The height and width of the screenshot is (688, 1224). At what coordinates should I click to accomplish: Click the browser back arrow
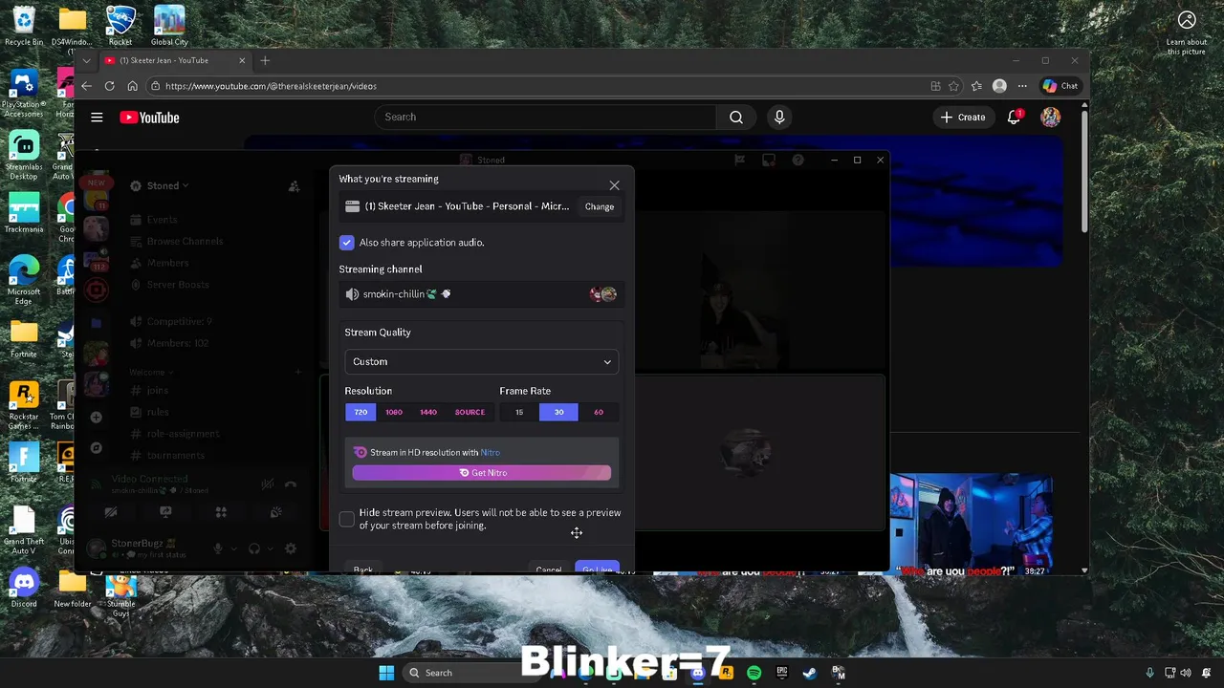click(x=86, y=86)
